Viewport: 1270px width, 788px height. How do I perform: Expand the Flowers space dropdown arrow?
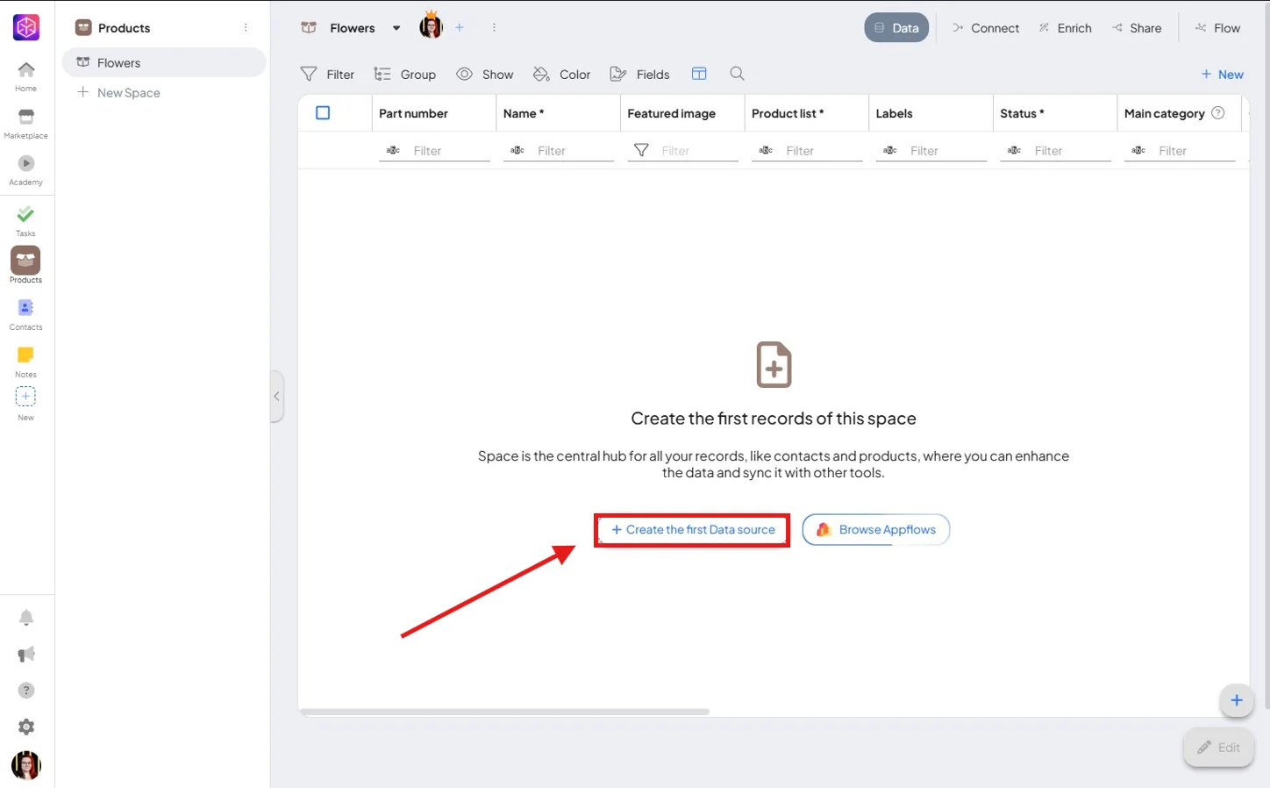(396, 28)
